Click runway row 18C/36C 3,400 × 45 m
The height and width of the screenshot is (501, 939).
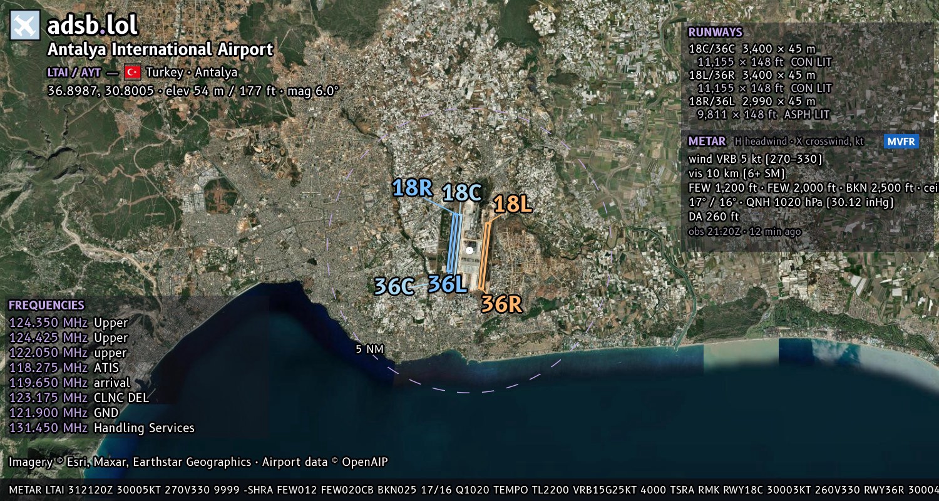coord(752,49)
